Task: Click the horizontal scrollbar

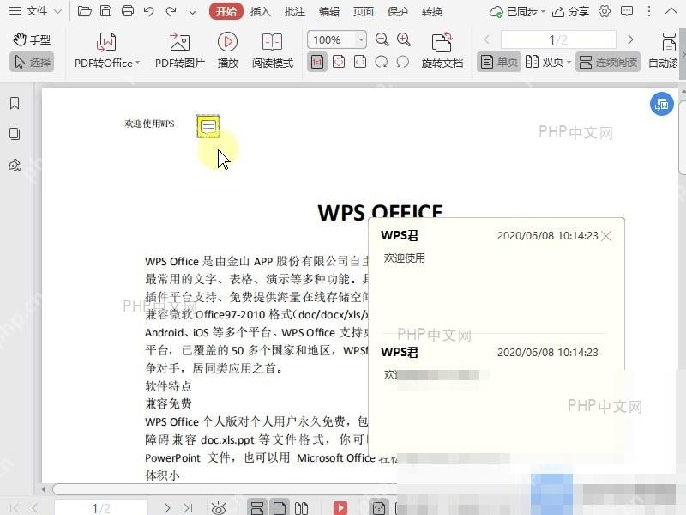Action: [224, 488]
